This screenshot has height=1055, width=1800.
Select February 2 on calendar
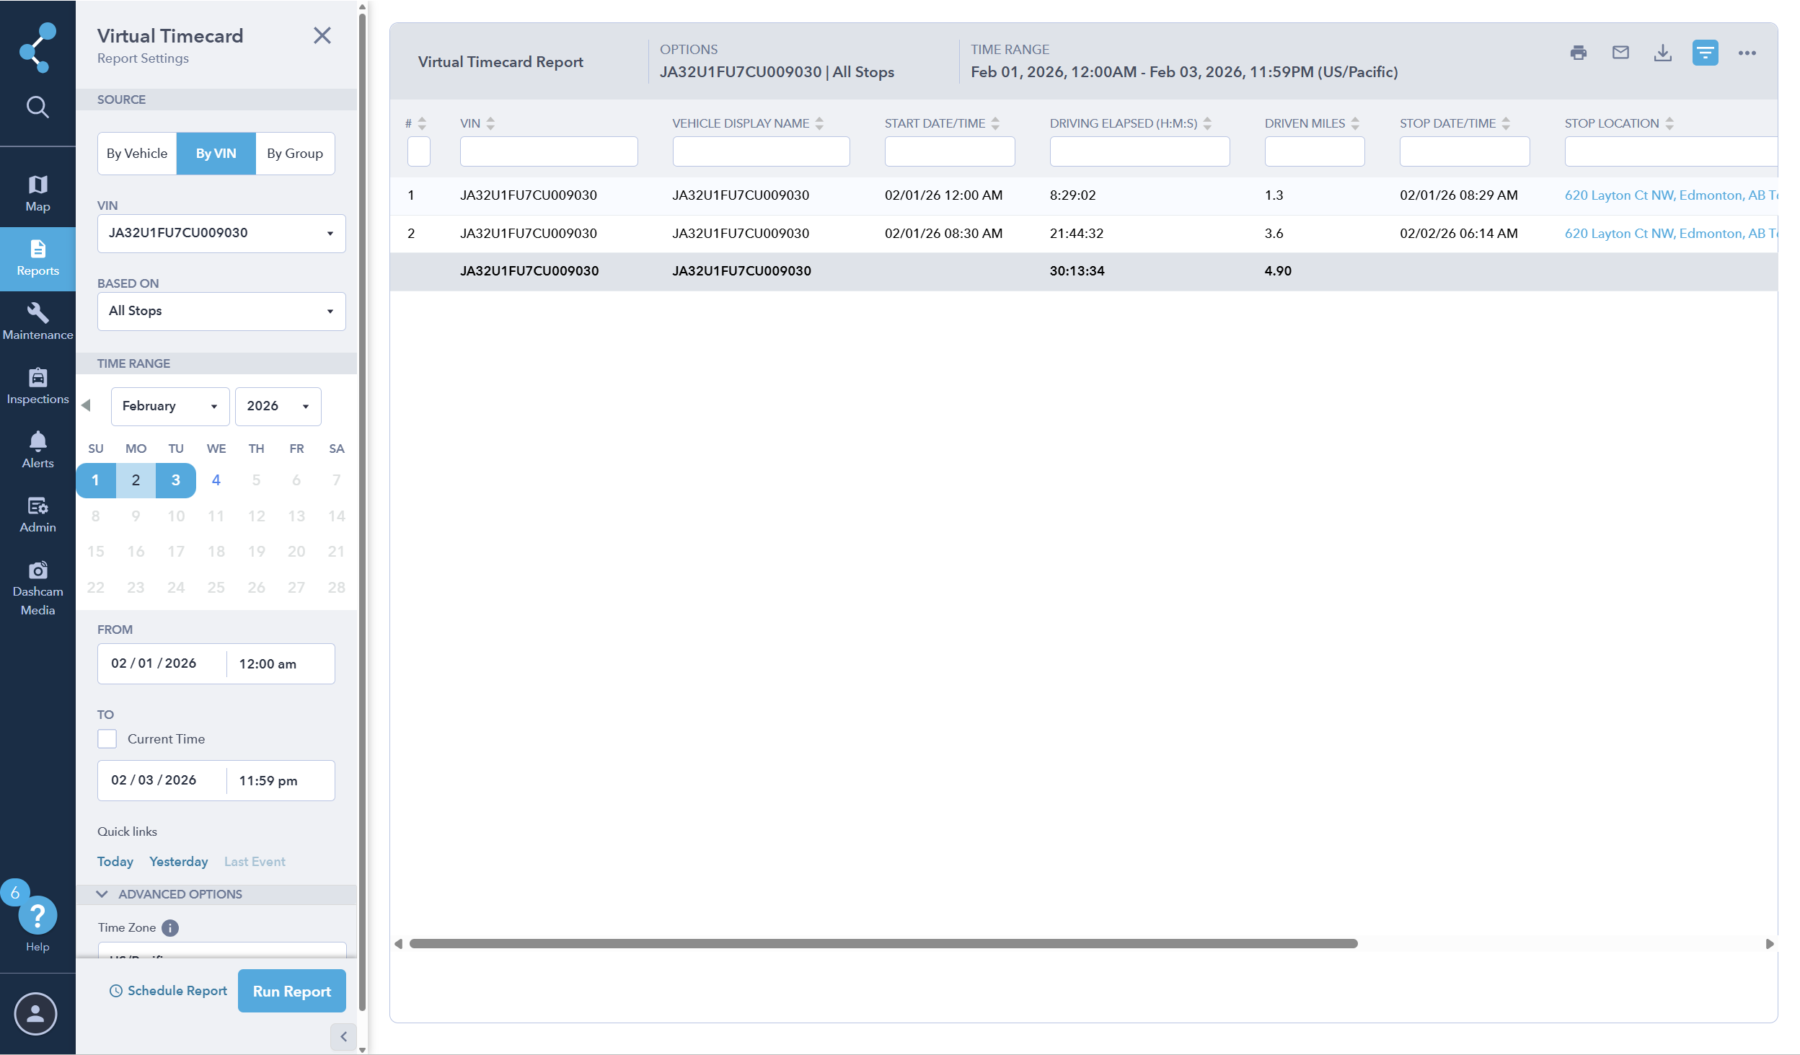[x=136, y=480]
